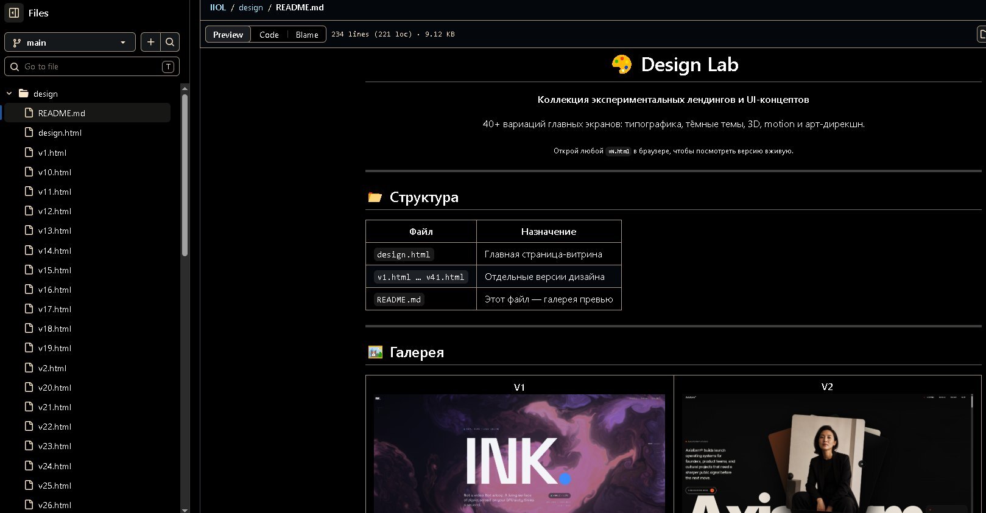This screenshot has width=986, height=513.
Task: Click the 'Отдельные версии дизайна' cell
Action: tap(549, 277)
